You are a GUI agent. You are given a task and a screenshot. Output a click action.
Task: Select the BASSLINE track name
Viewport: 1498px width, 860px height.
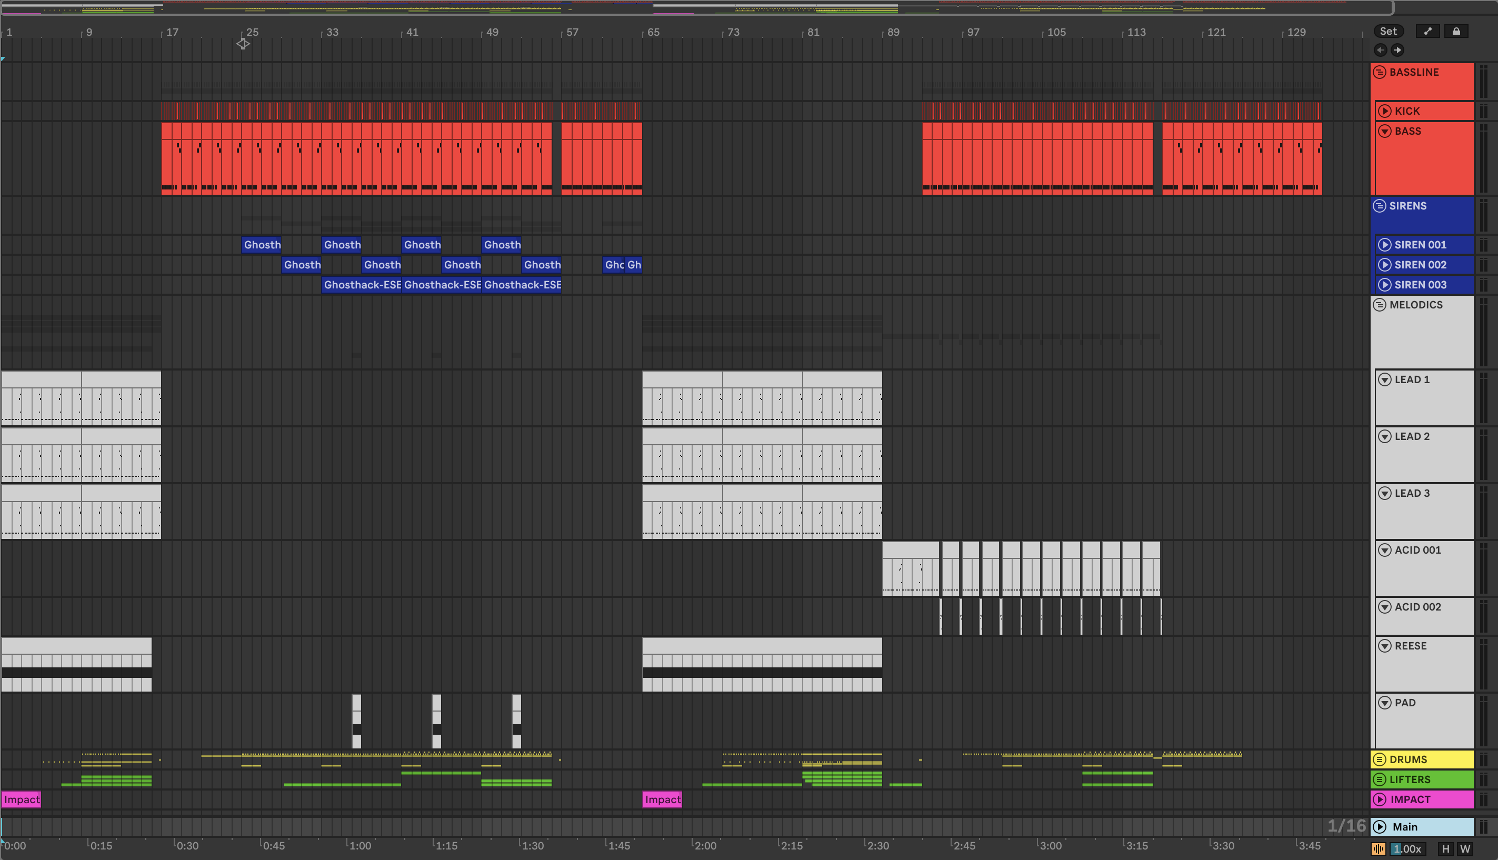[x=1414, y=72]
